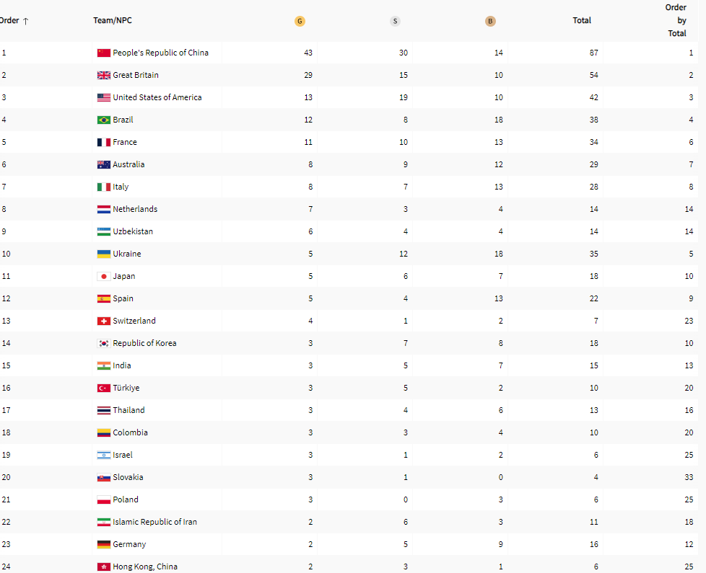Image resolution: width=706 pixels, height=573 pixels.
Task: Select the Netherlands team name
Action: click(x=135, y=209)
